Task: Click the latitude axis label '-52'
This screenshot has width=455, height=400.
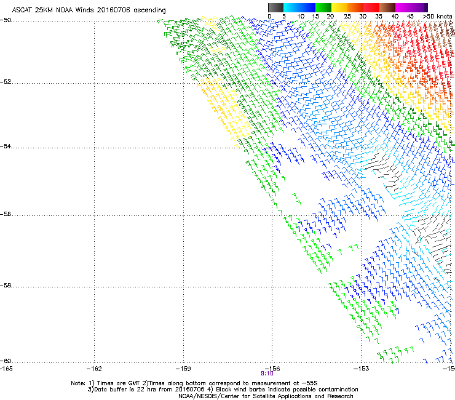Action: tap(6, 82)
